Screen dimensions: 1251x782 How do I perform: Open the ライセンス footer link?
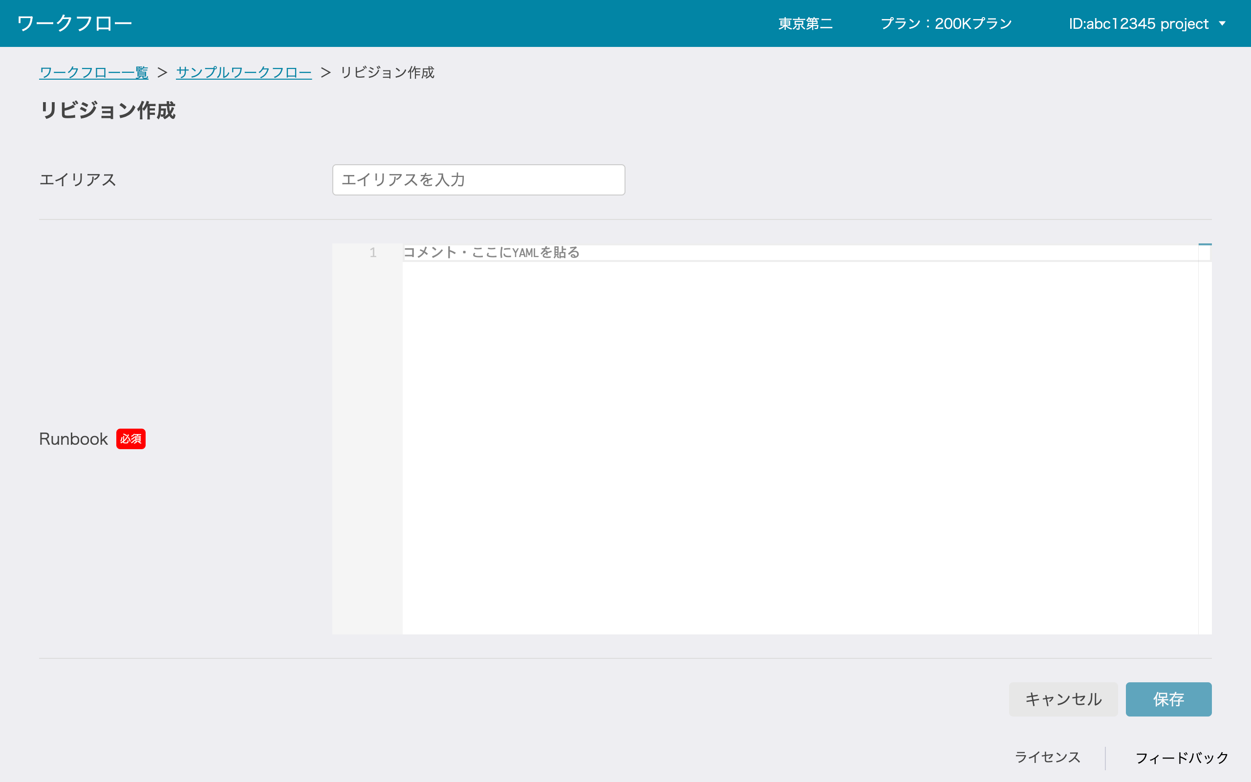[1047, 757]
